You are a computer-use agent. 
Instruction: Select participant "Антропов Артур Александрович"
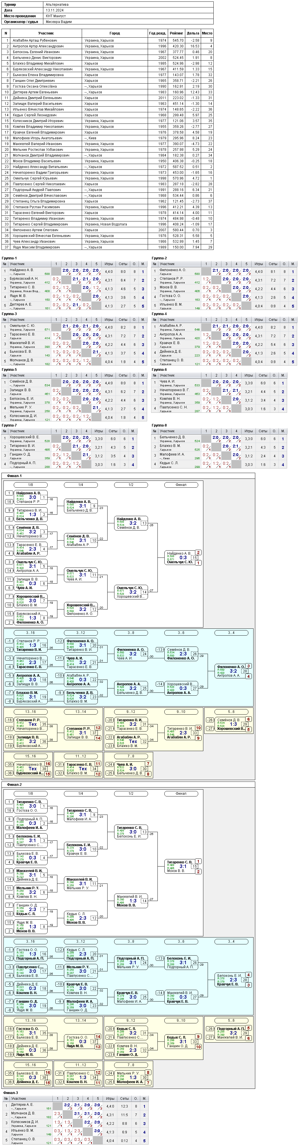pyautogui.click(x=38, y=46)
